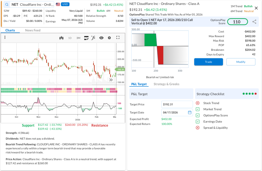Toggle chart visibility with the eye icon
262x171 pixels.
point(101,38)
